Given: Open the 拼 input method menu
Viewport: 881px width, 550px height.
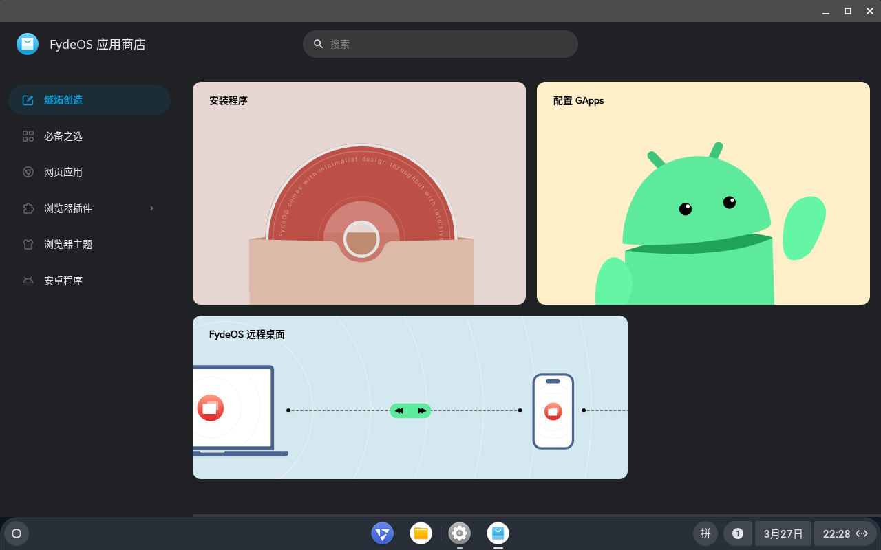Looking at the screenshot, I should point(705,533).
